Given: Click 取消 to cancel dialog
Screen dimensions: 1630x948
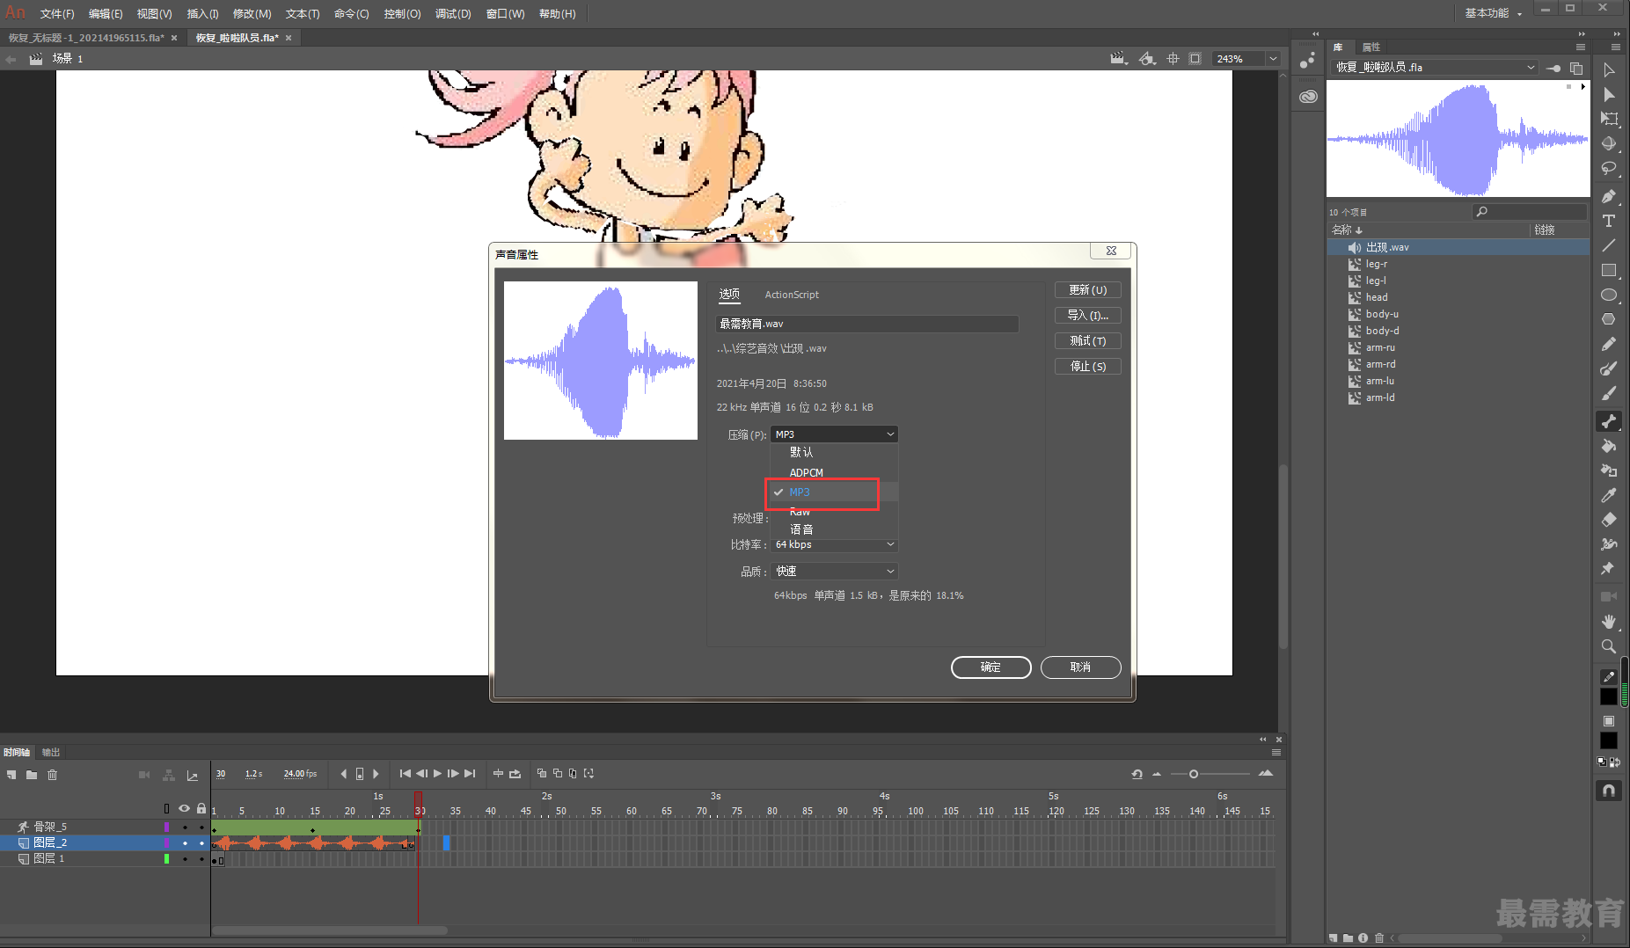Looking at the screenshot, I should [1081, 667].
